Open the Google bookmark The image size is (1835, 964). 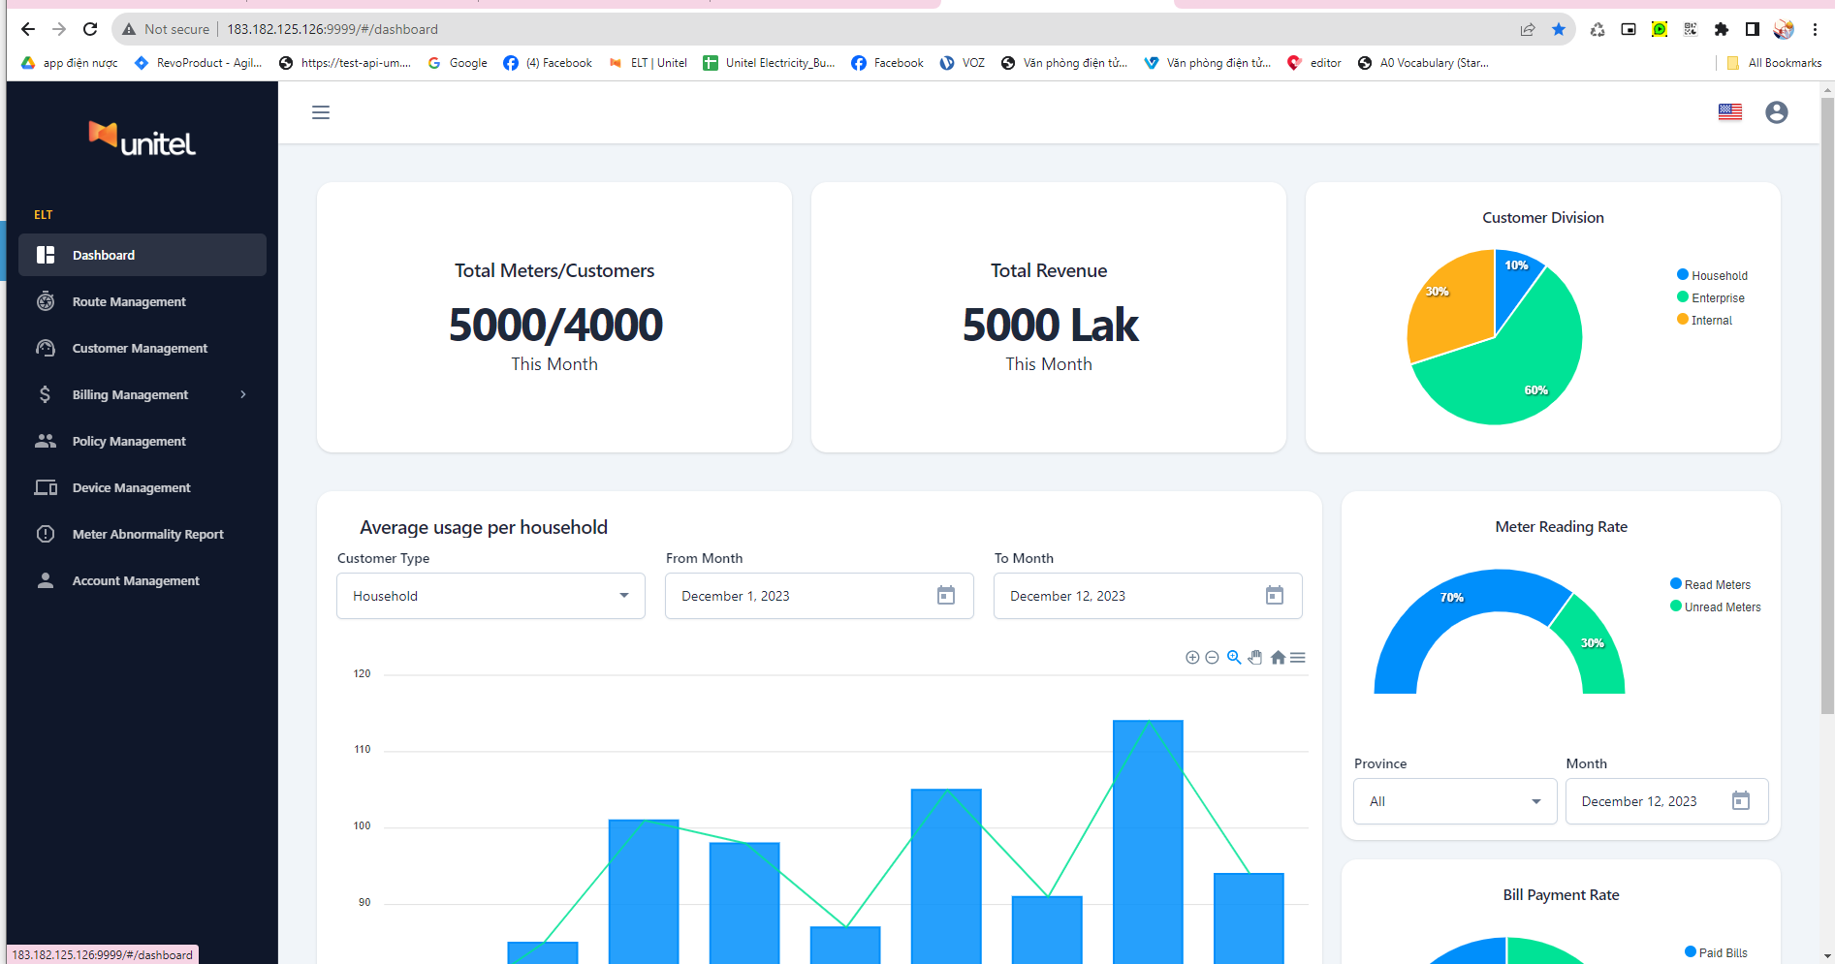pos(458,63)
